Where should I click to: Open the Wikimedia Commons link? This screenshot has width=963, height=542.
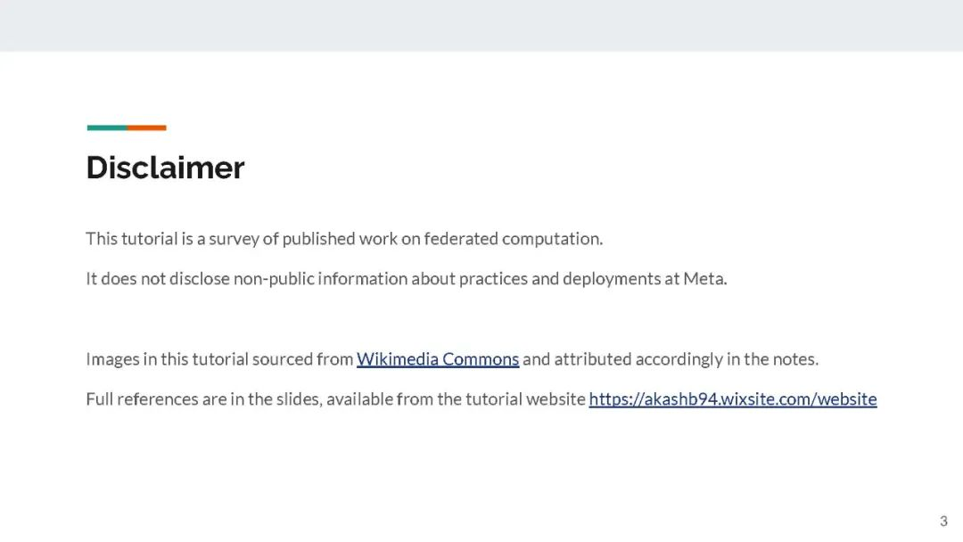coord(438,359)
